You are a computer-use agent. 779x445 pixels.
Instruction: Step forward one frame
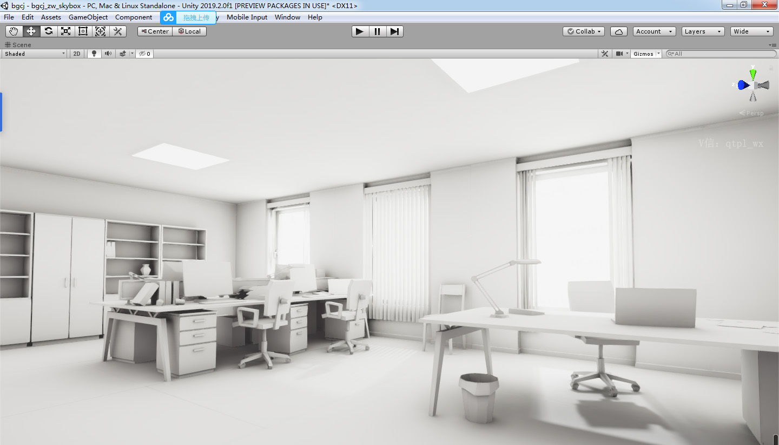[394, 31]
